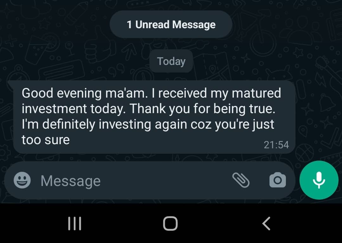This screenshot has height=243, width=342.
Task: Tap the "Today" date chip
Action: pyautogui.click(x=171, y=61)
